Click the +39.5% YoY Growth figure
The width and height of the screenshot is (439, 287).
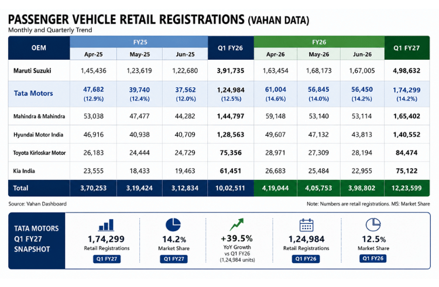pos(237,238)
